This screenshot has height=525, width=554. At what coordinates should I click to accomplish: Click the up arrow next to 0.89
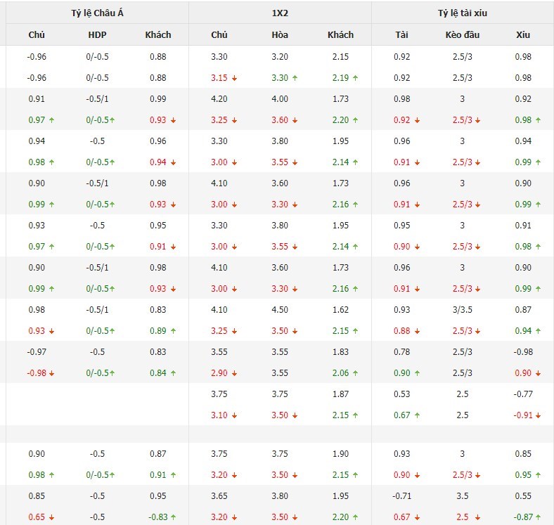click(173, 331)
